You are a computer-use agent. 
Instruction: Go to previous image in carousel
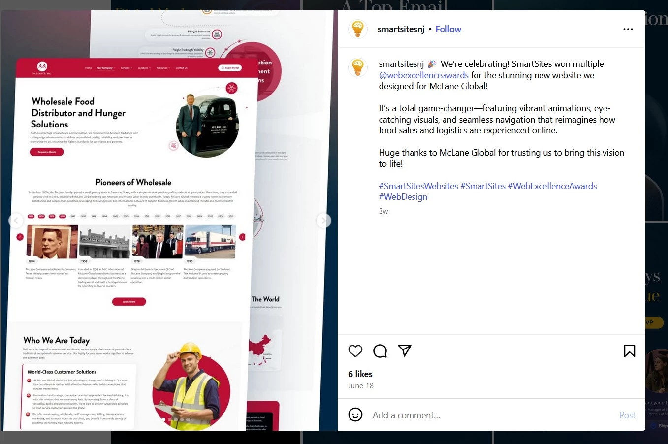click(x=16, y=221)
